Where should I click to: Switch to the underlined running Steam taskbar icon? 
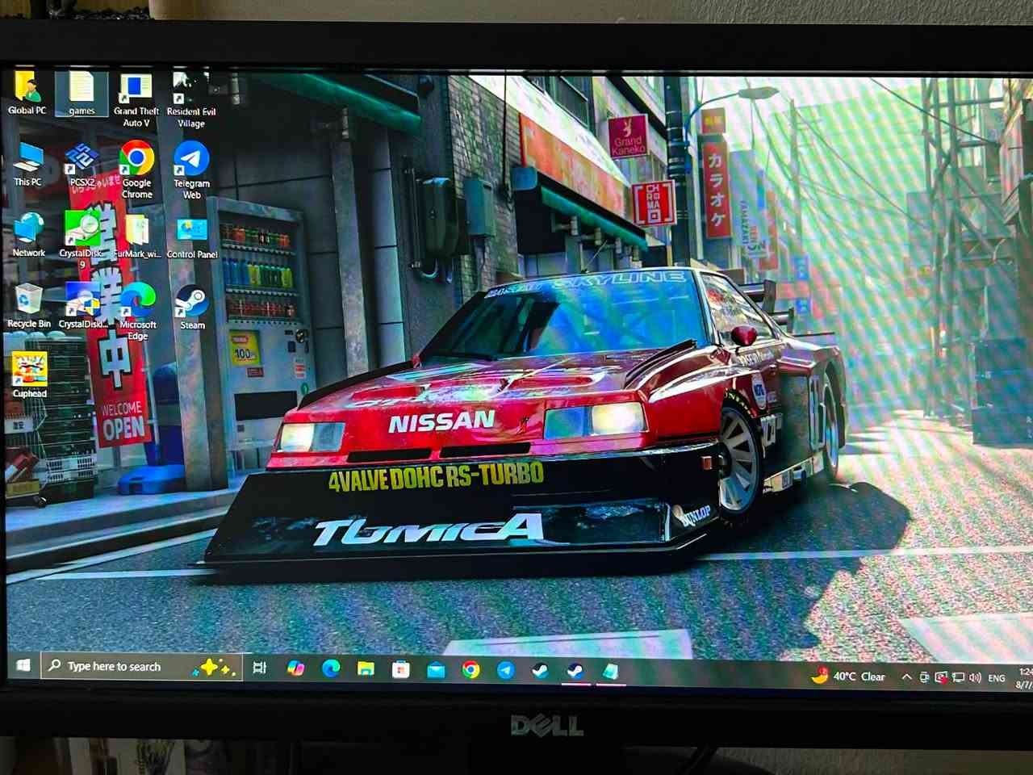(575, 671)
